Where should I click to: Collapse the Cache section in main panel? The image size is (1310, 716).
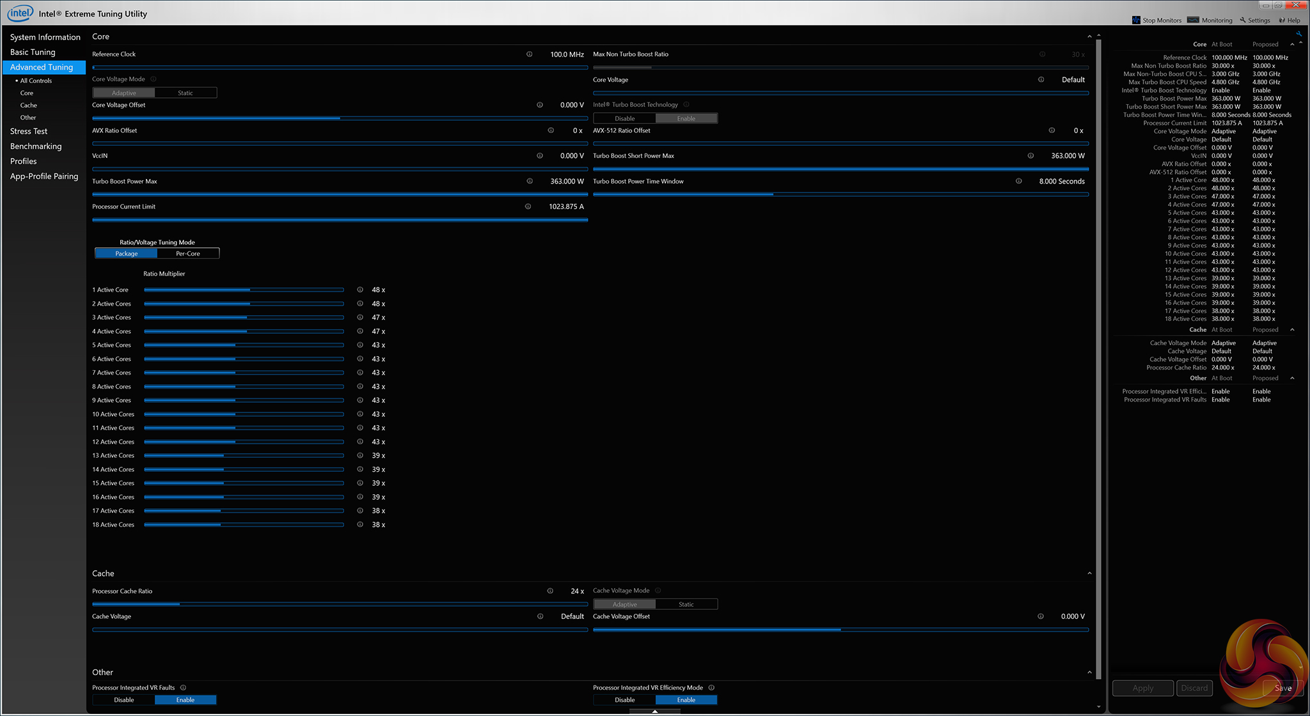tap(1089, 573)
